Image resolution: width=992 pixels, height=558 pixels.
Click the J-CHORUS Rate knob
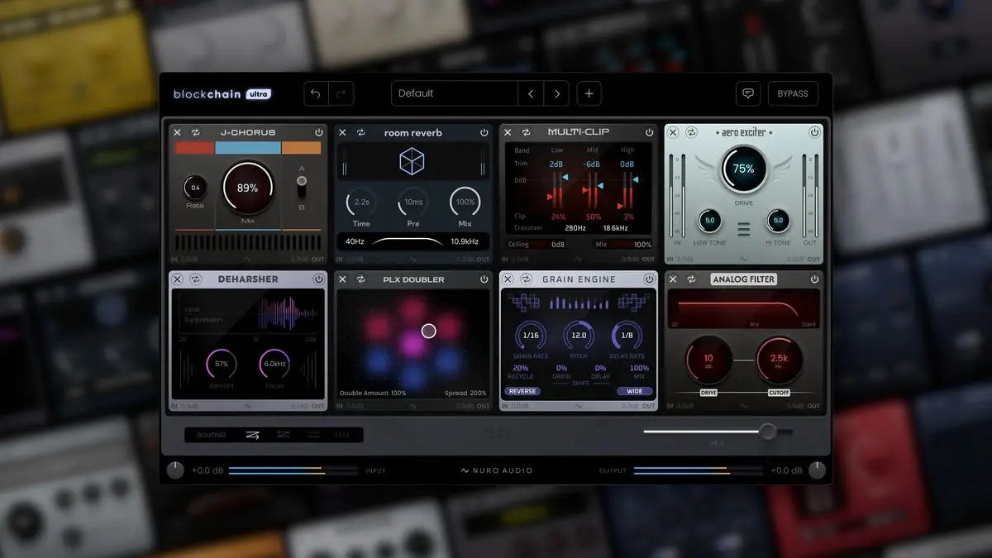(196, 188)
